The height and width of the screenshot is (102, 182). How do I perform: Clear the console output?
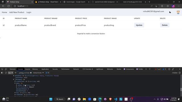click(6, 73)
